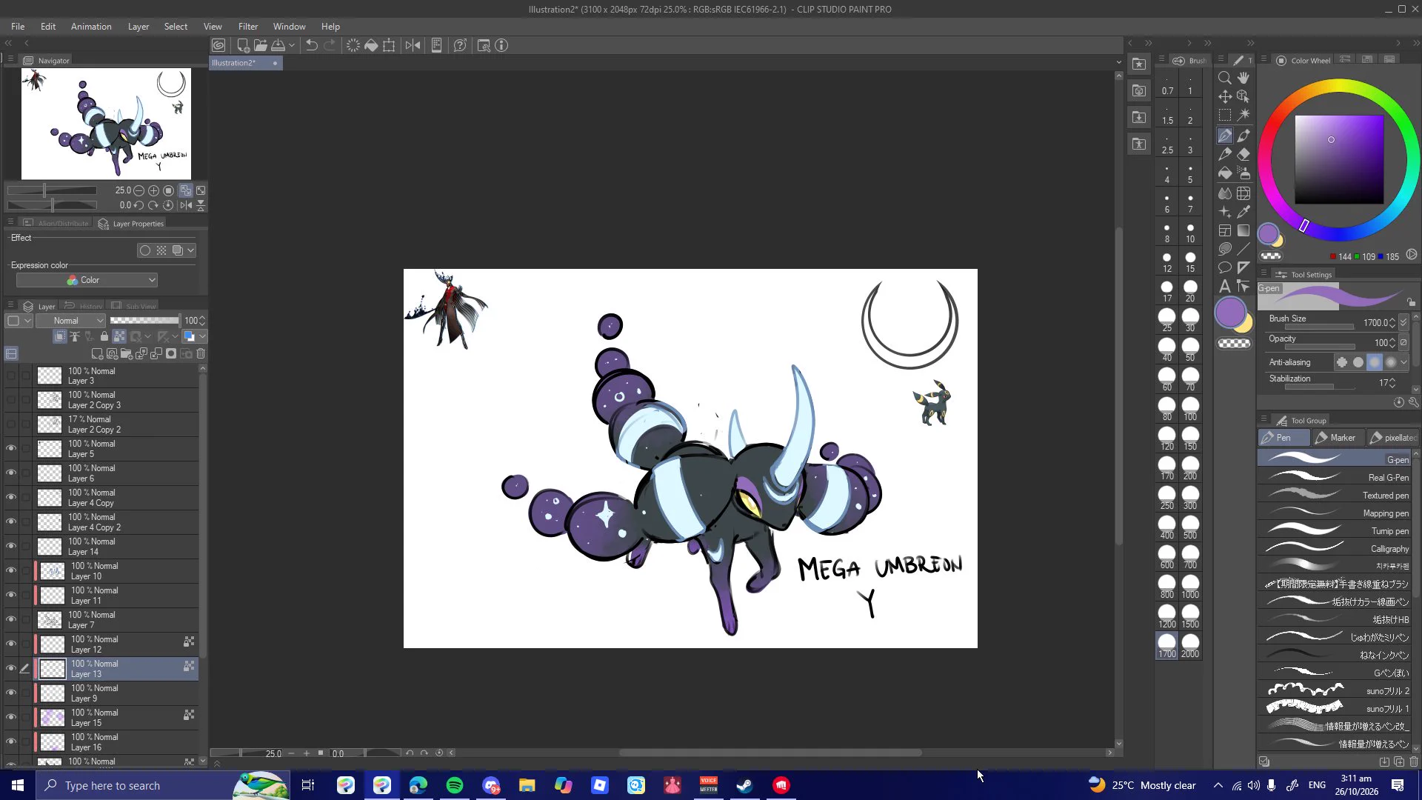The width and height of the screenshot is (1422, 800).
Task: Select the Eraser tool
Action: (x=1244, y=154)
